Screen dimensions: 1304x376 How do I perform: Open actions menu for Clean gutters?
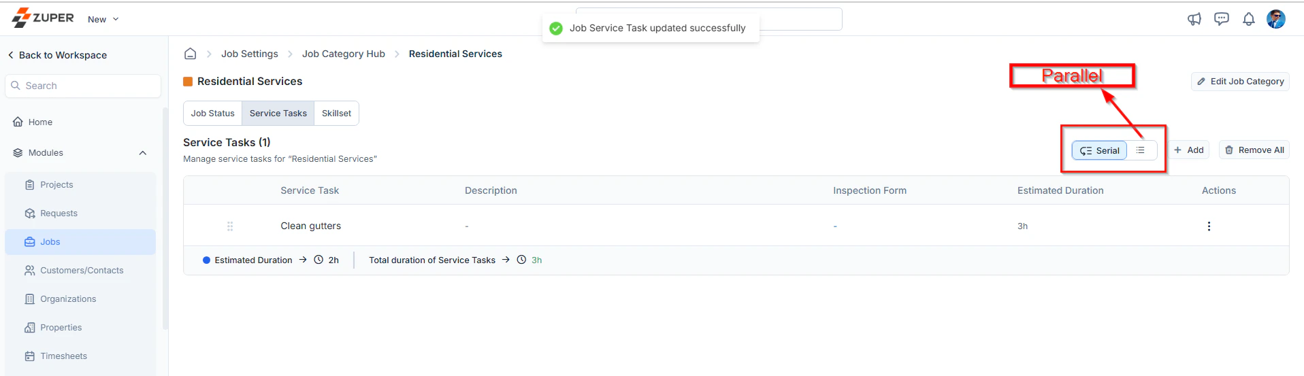(x=1209, y=226)
